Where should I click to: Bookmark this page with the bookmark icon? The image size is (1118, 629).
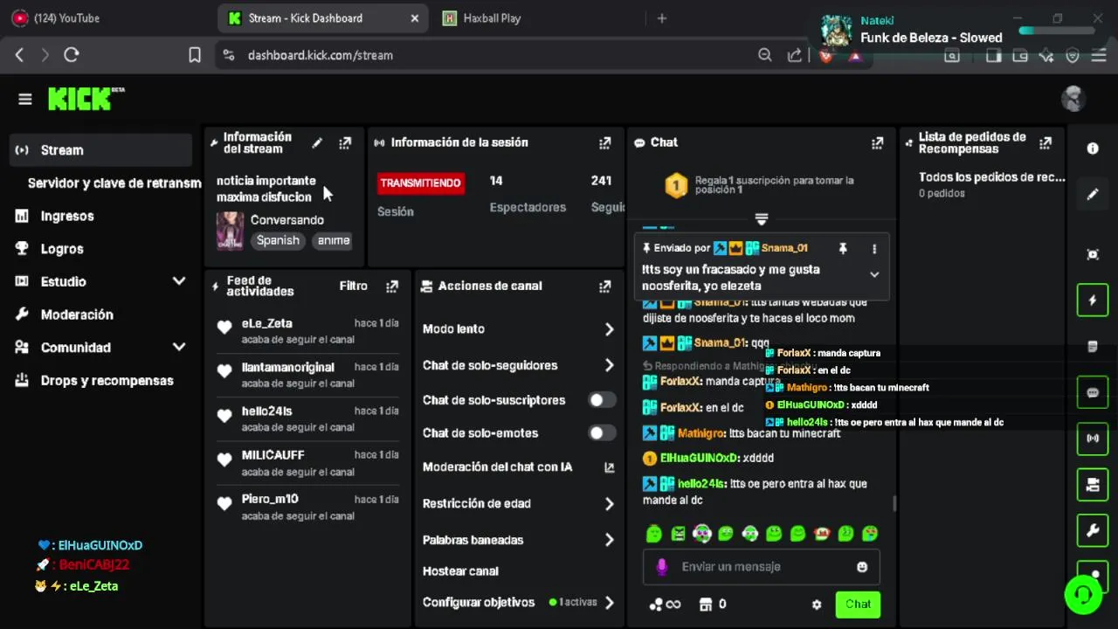pyautogui.click(x=195, y=55)
